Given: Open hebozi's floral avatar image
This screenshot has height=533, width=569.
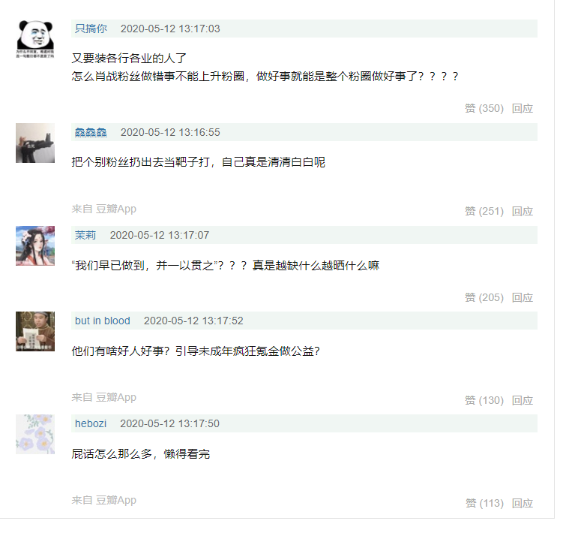Looking at the screenshot, I should click(x=35, y=434).
